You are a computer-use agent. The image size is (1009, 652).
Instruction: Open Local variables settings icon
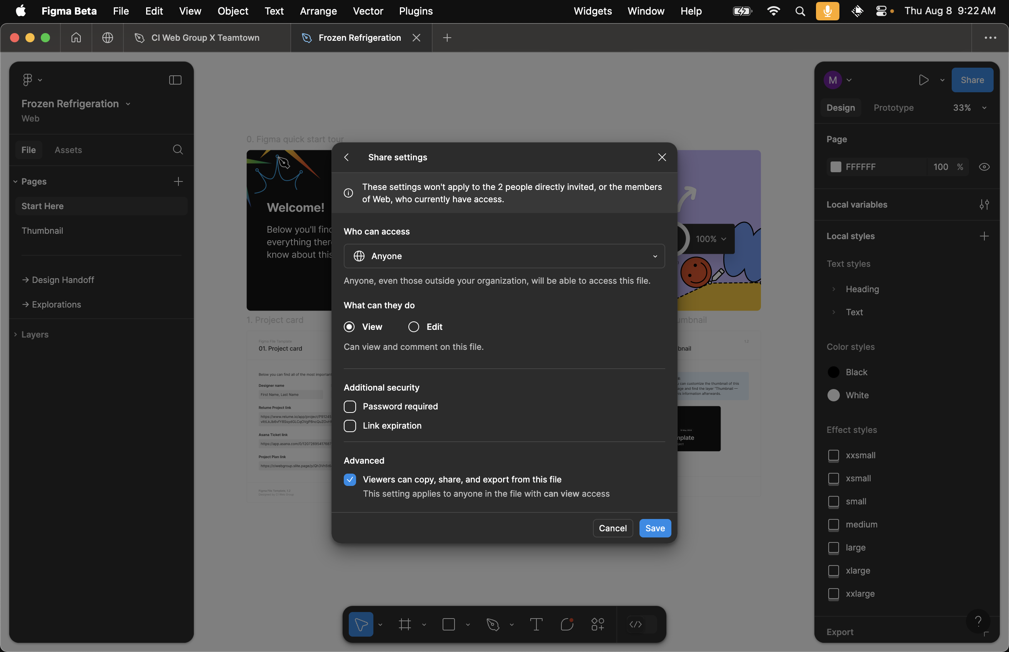tap(984, 205)
